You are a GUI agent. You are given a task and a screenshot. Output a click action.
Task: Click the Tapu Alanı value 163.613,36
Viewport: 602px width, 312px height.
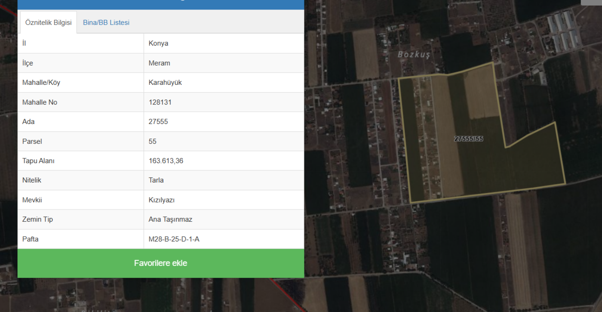point(166,161)
